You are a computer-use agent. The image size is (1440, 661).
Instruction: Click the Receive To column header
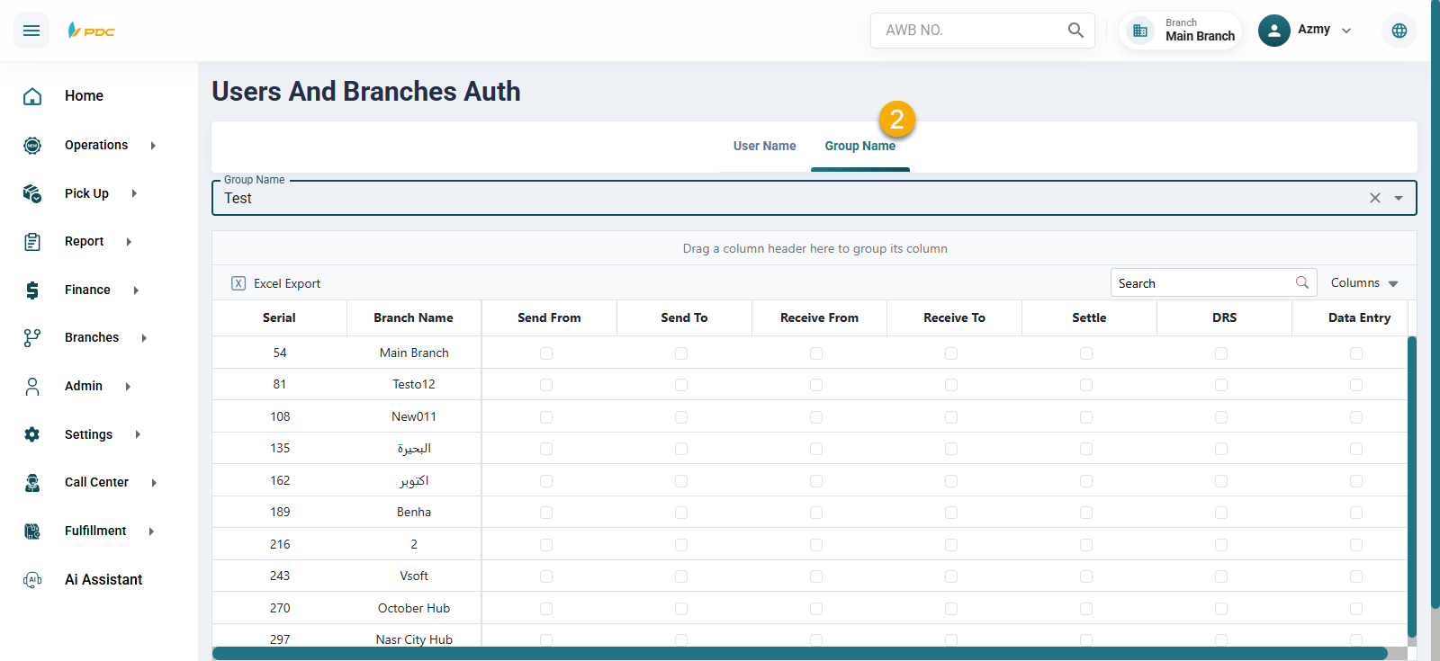point(954,317)
